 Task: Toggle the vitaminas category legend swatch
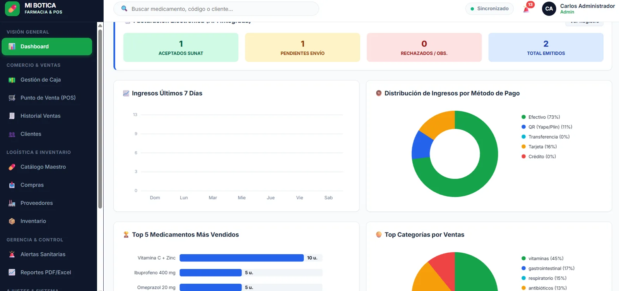523,258
